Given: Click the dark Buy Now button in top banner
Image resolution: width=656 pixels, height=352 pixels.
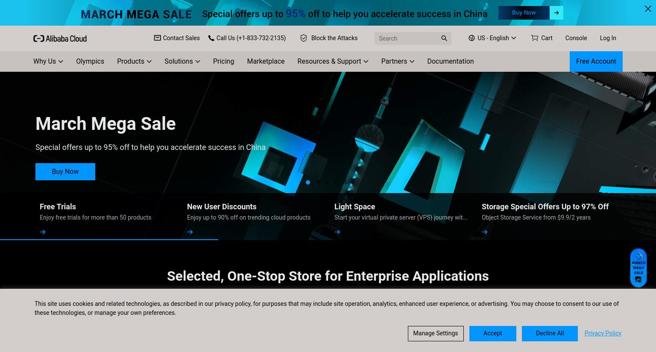Looking at the screenshot, I should 524,13.
